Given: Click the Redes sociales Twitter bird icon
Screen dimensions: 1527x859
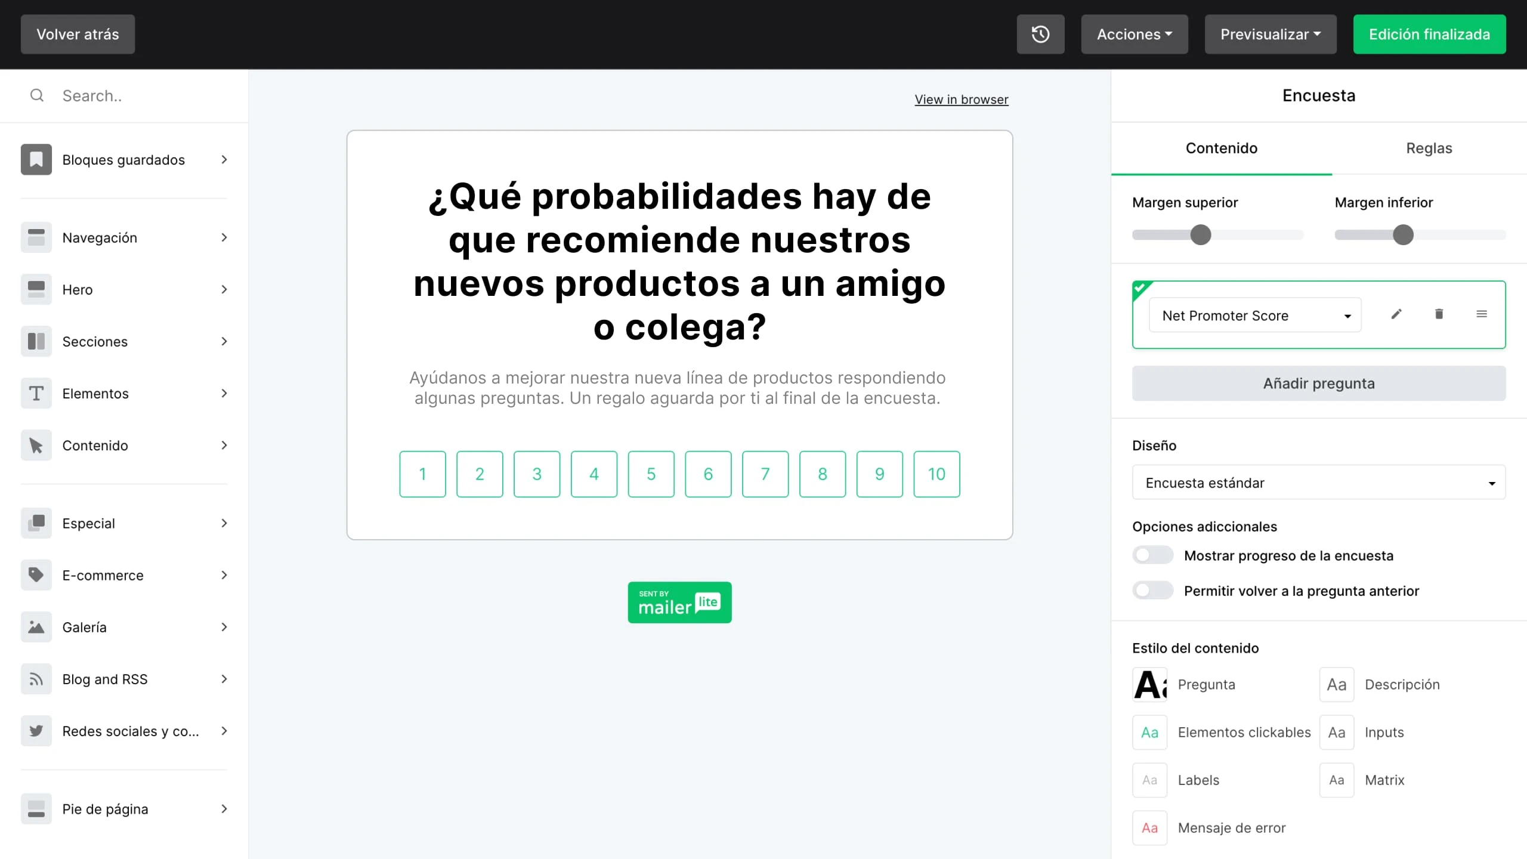Looking at the screenshot, I should click(36, 731).
